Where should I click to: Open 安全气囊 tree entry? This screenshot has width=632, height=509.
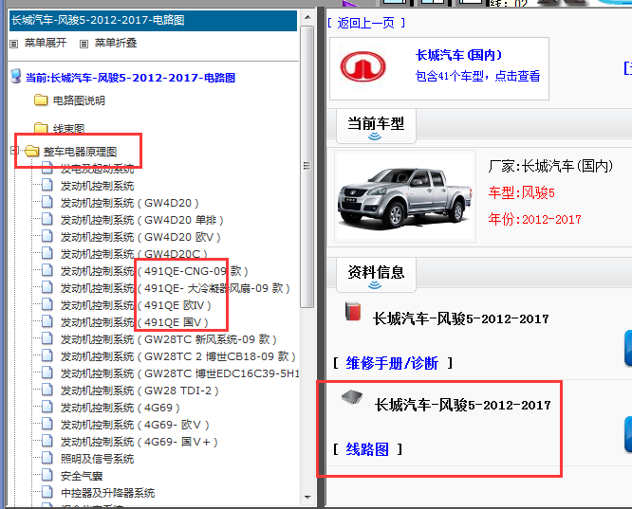pos(82,476)
